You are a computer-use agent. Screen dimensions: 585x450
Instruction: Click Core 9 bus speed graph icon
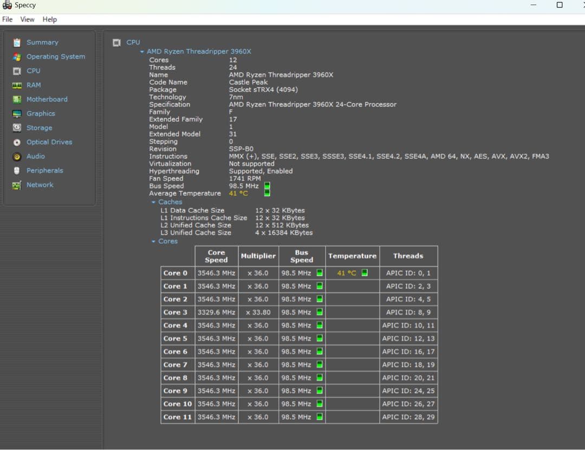tap(320, 390)
